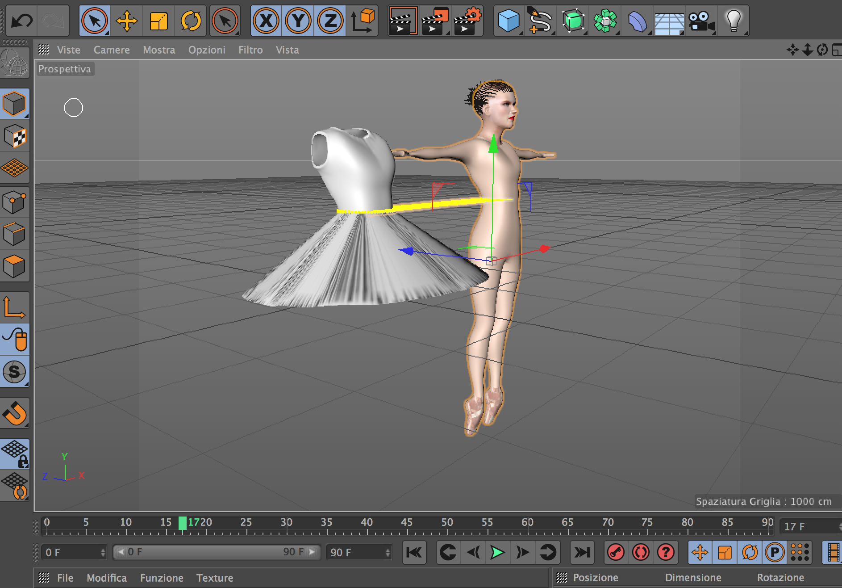Add a light object with bulb icon
This screenshot has width=842, height=588.
pyautogui.click(x=734, y=21)
